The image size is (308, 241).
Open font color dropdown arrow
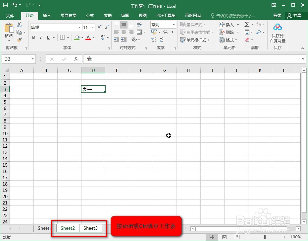click(93, 38)
